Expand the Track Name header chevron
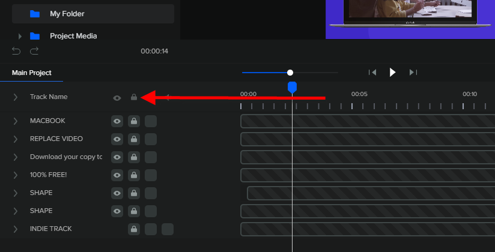495x252 pixels. point(15,97)
